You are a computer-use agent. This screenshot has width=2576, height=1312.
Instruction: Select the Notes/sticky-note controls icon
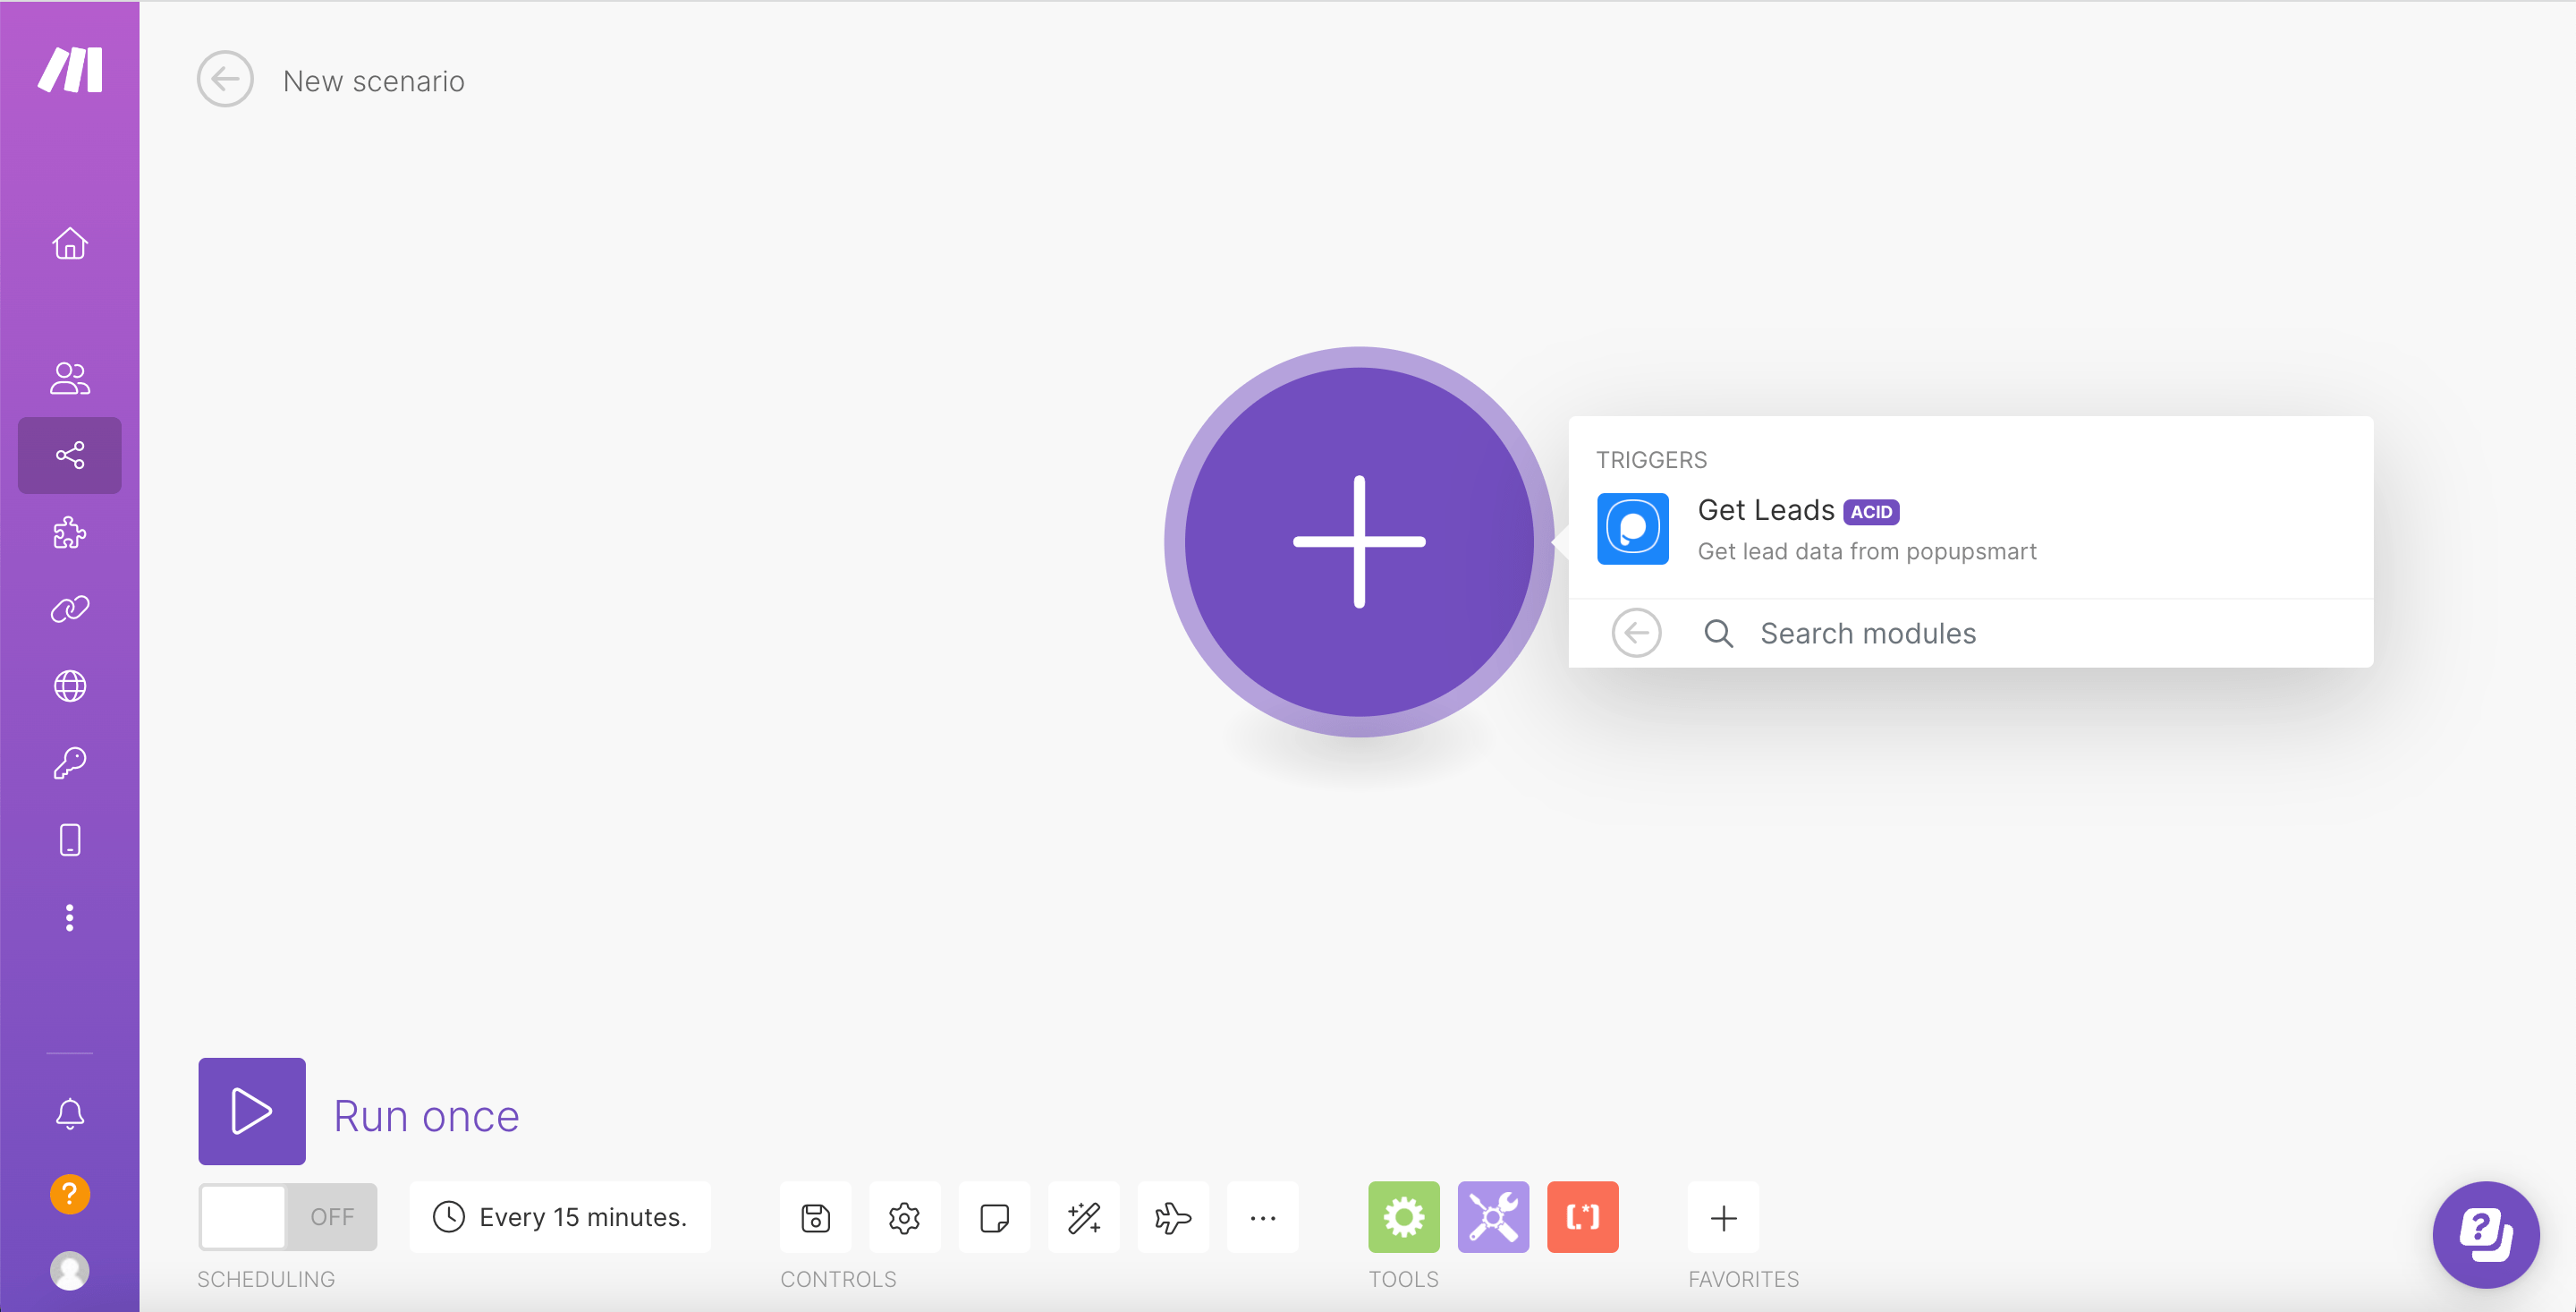996,1215
